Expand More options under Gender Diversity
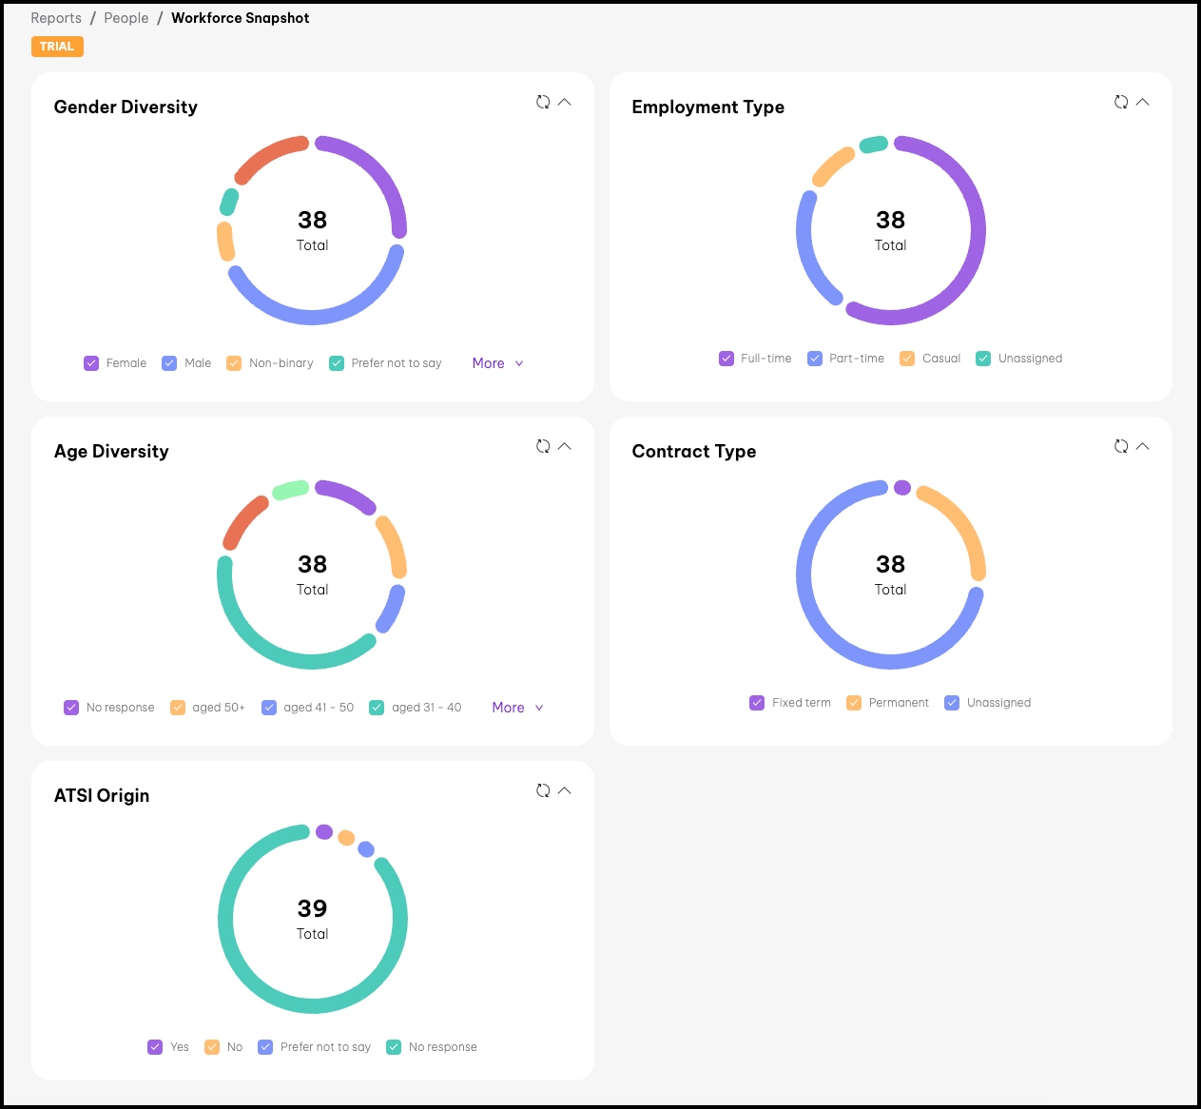The width and height of the screenshot is (1201, 1109). 497,363
